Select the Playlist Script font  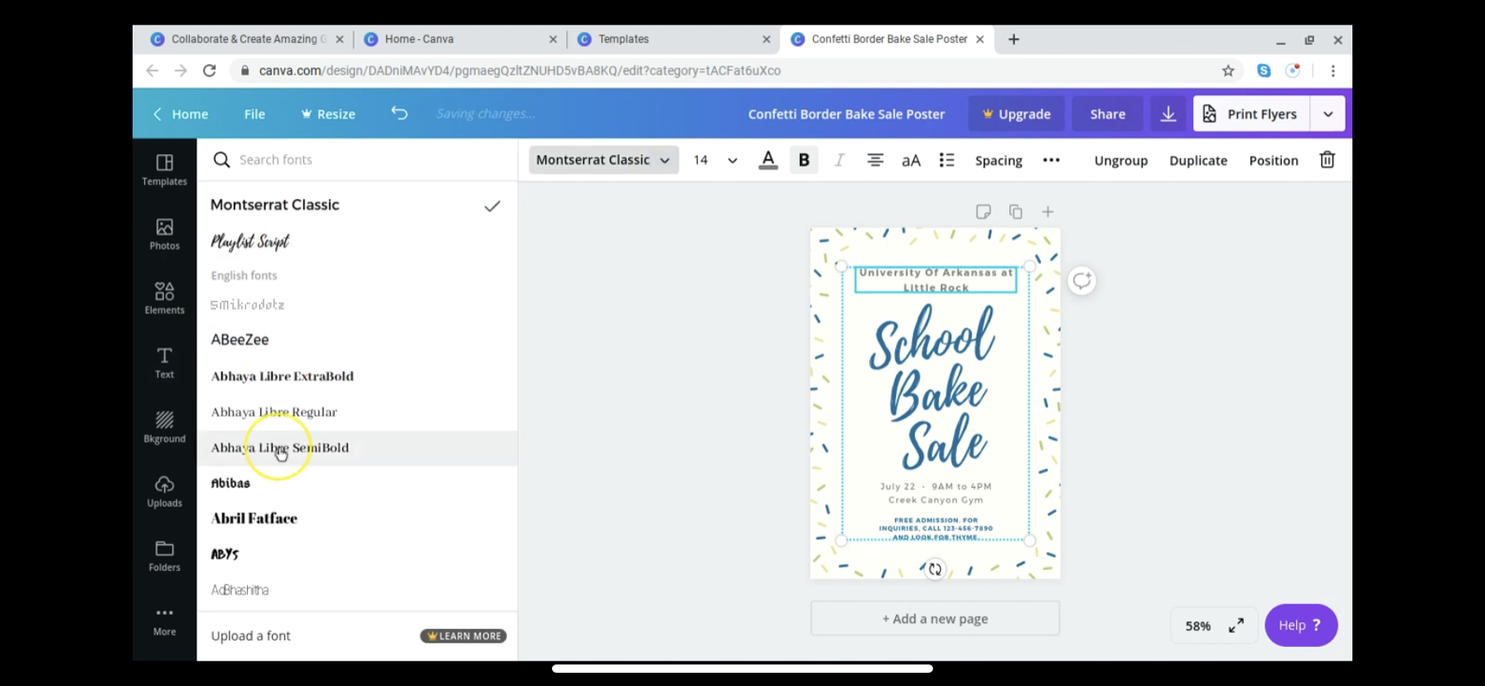click(356, 242)
